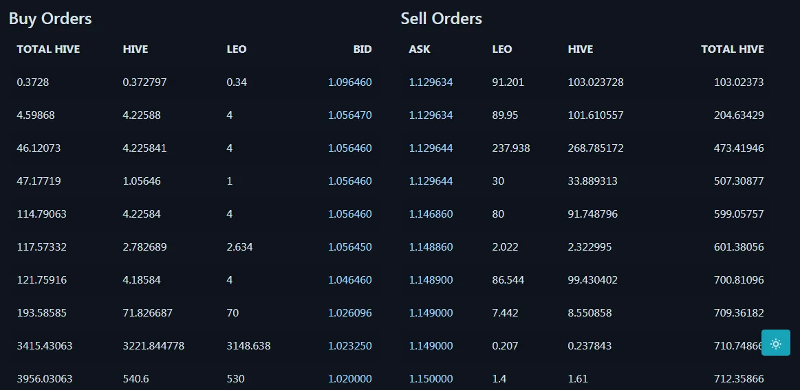
Task: Select the 1.056450 bid price
Action: (x=350, y=247)
